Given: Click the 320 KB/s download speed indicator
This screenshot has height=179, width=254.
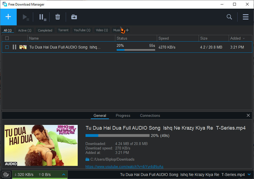Looking at the screenshot, I should [24, 175].
